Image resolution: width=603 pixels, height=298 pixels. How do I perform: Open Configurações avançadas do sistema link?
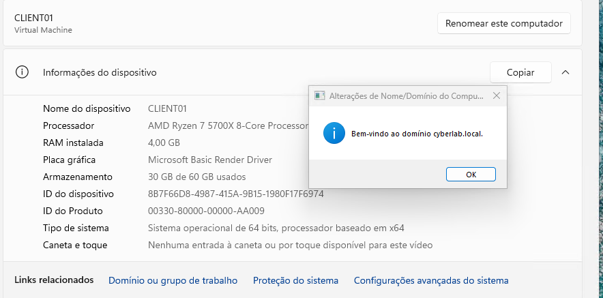431,280
